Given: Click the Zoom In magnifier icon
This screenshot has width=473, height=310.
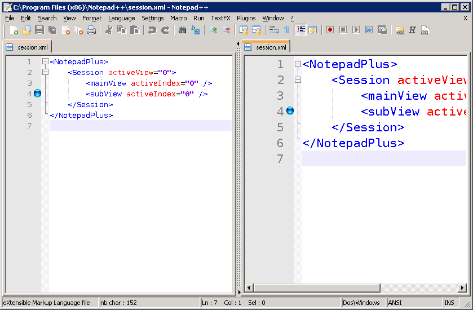Looking at the screenshot, I should pyautogui.click(x=213, y=30).
